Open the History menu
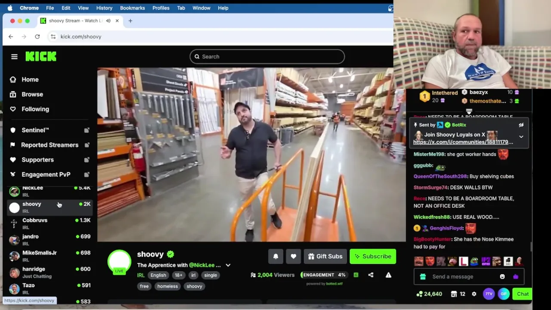Viewport: 551px width, 310px height. pos(104,8)
